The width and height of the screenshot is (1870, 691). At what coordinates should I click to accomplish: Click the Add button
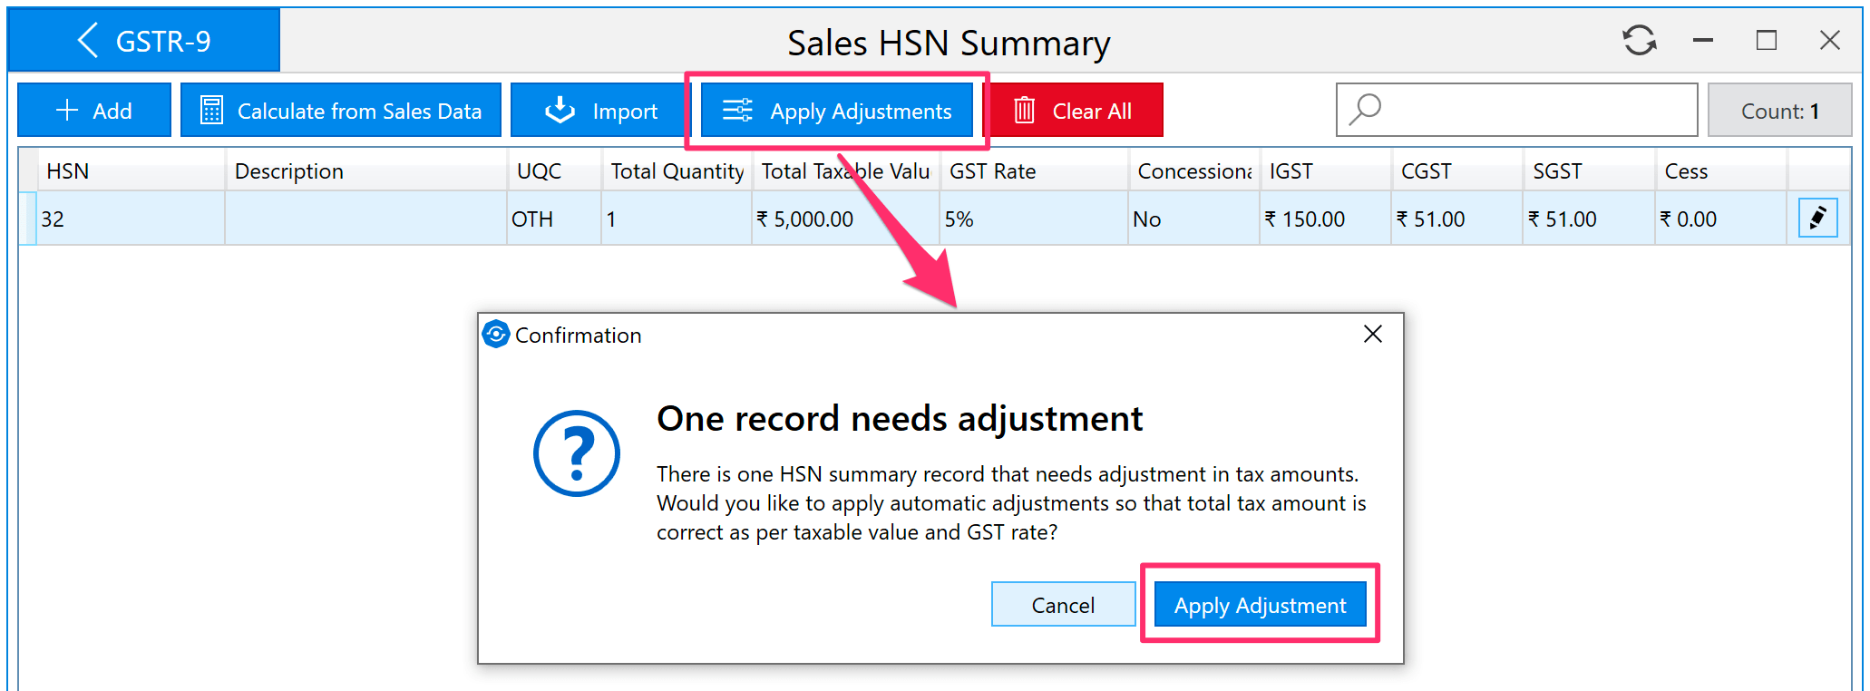click(94, 111)
